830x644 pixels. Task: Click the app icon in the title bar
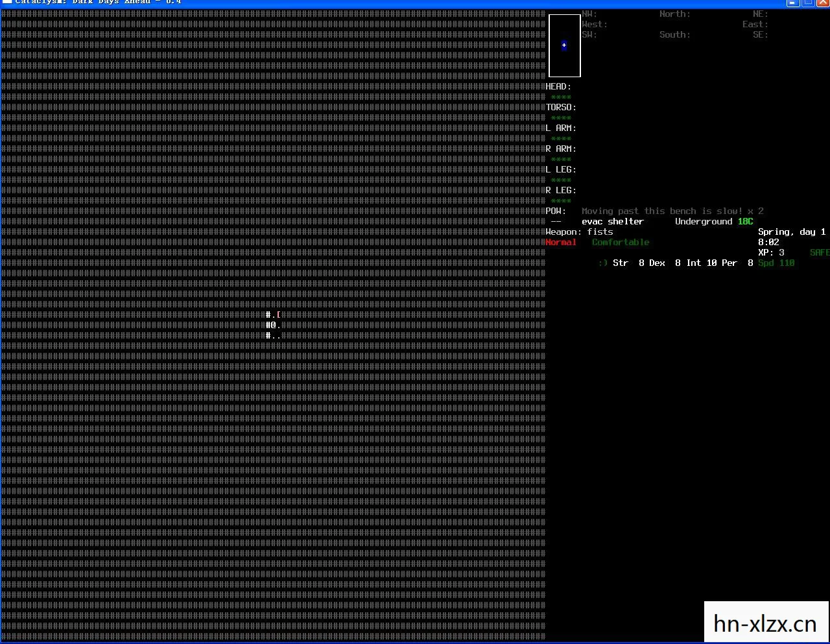(7, 2)
